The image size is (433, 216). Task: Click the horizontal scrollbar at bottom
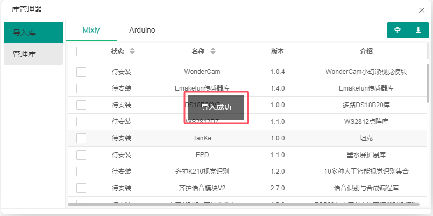[242, 204]
